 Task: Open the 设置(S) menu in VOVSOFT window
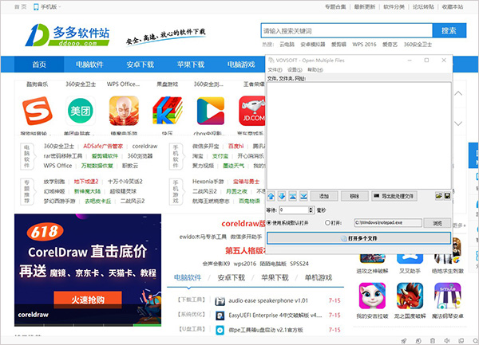[x=295, y=70]
